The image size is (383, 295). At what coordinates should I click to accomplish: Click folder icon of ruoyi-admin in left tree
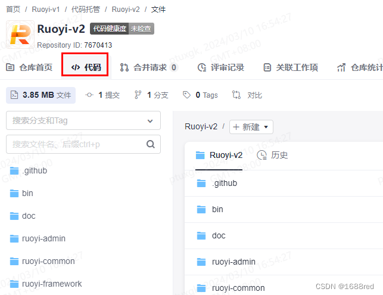pyautogui.click(x=14, y=238)
